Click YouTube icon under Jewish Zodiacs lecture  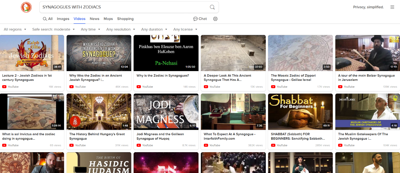tap(4, 87)
